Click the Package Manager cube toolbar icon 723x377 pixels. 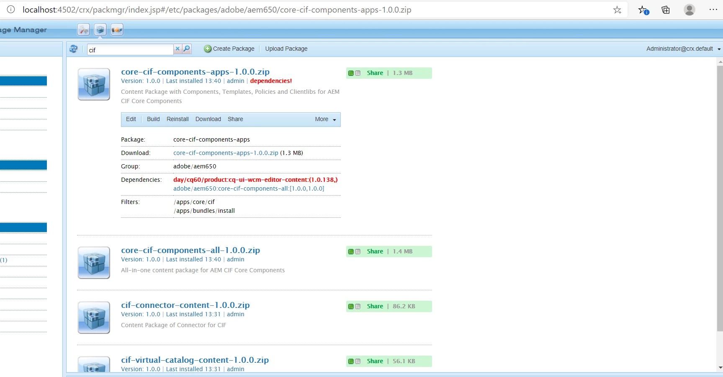click(100, 30)
